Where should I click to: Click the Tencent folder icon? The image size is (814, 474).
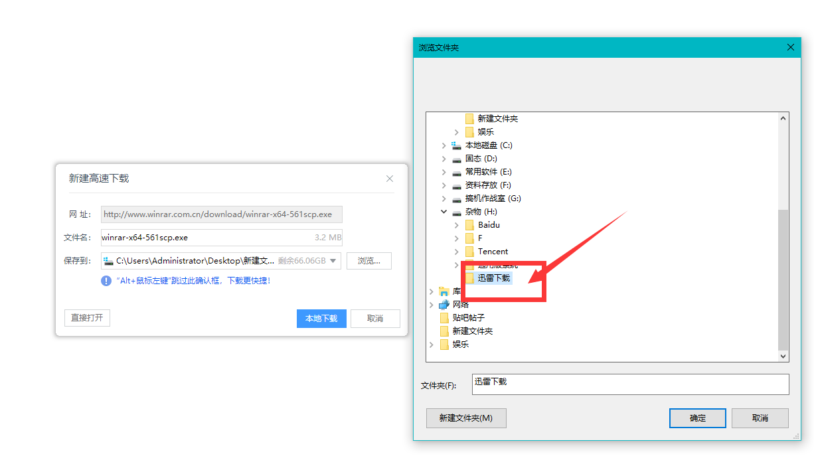coord(469,252)
